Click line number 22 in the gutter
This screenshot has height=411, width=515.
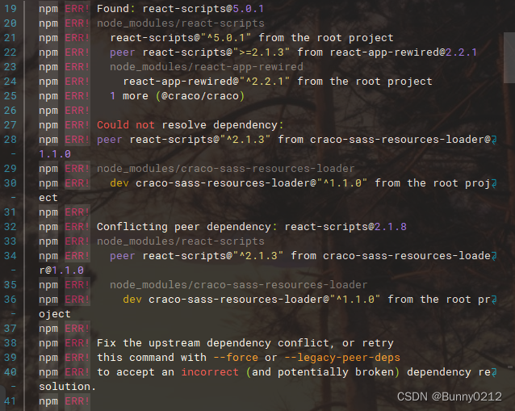click(x=10, y=52)
